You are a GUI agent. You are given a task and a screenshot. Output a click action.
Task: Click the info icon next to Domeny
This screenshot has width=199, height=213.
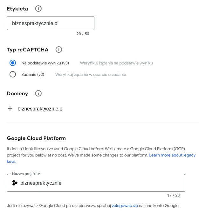pos(38,94)
